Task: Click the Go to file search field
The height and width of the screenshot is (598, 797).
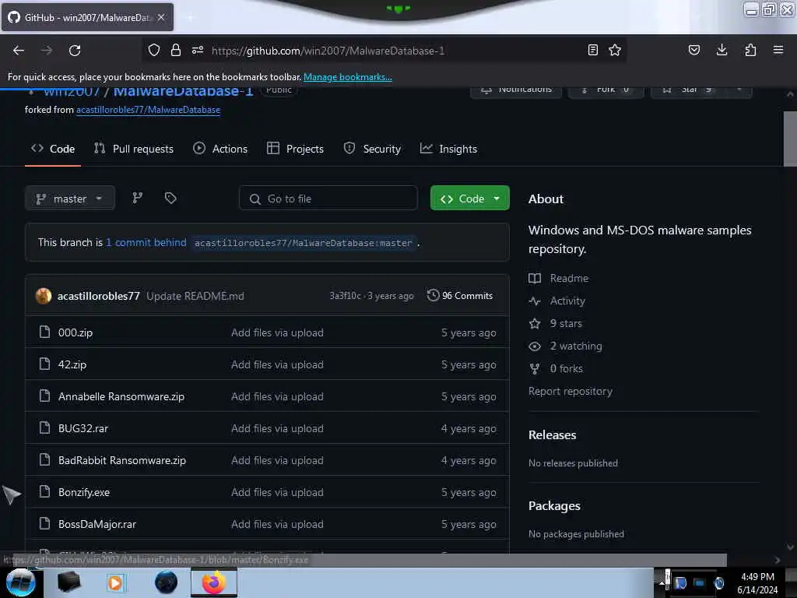Action: (328, 199)
